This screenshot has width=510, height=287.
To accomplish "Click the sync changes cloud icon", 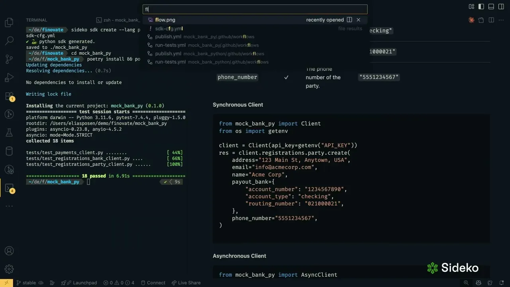I will click(x=41, y=283).
